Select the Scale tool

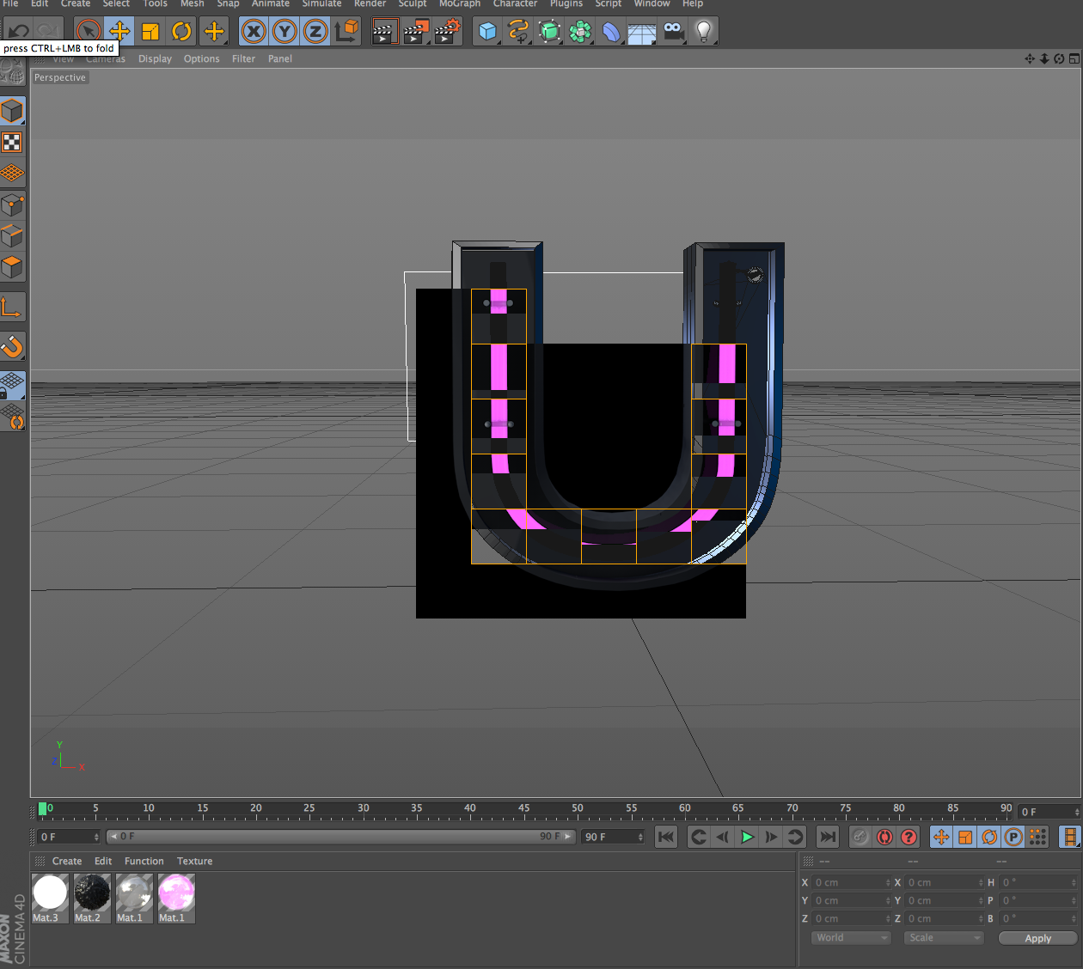(x=150, y=32)
